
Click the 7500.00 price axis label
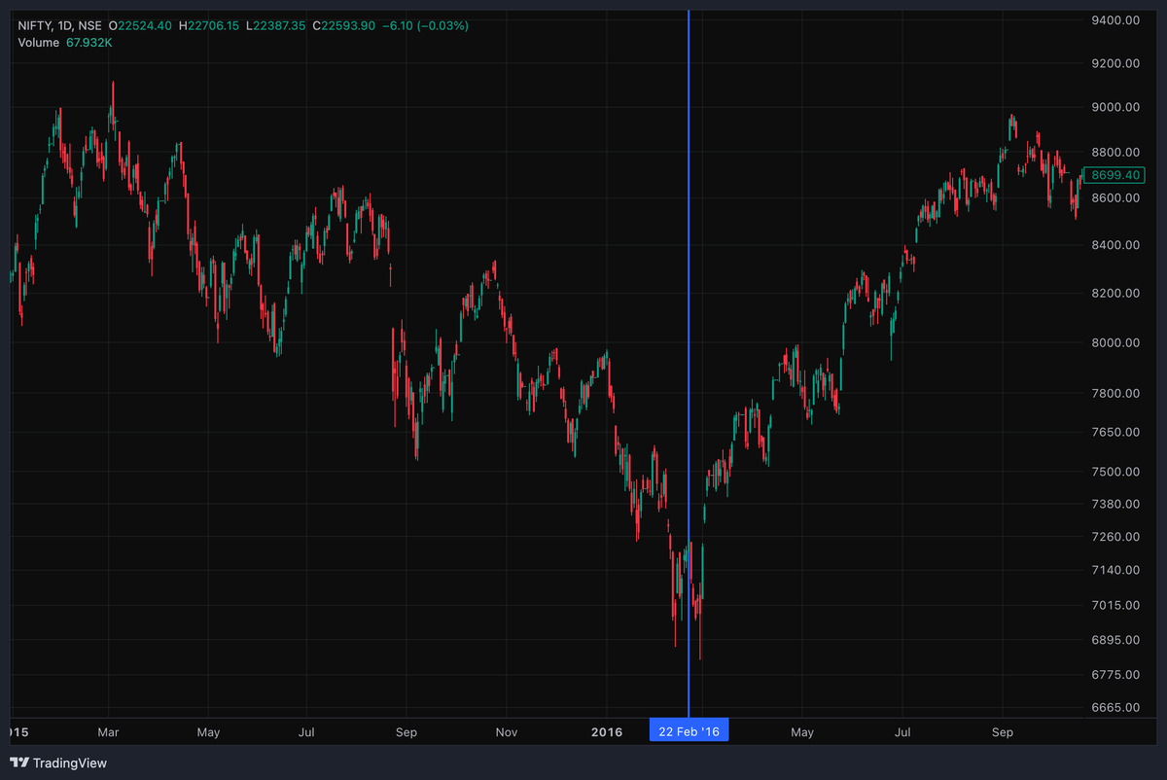(x=1115, y=472)
